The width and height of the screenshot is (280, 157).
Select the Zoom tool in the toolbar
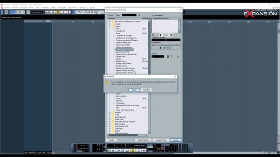89,12
